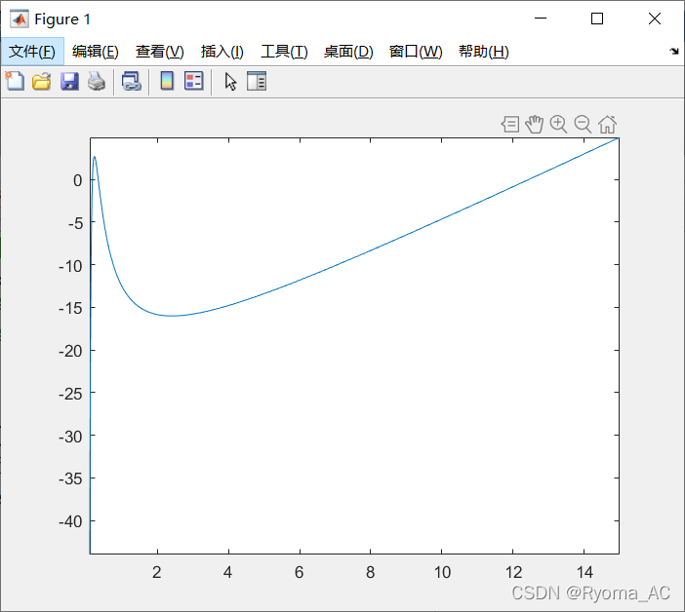Viewport: 685px width, 612px height.
Task: Open the 窗口(W) menu
Action: [x=416, y=52]
